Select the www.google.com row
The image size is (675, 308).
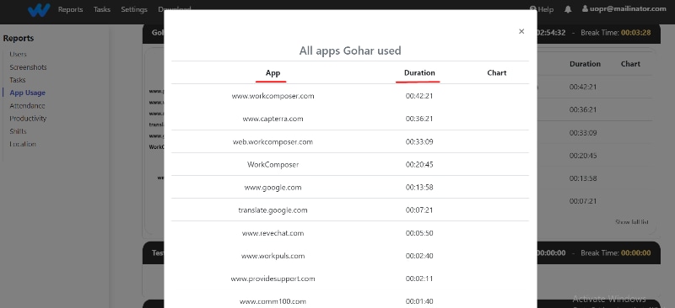350,187
